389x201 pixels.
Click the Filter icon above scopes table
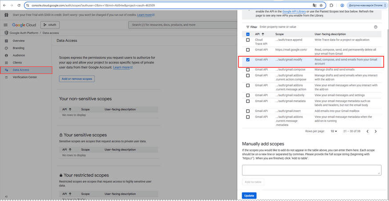(x=247, y=27)
